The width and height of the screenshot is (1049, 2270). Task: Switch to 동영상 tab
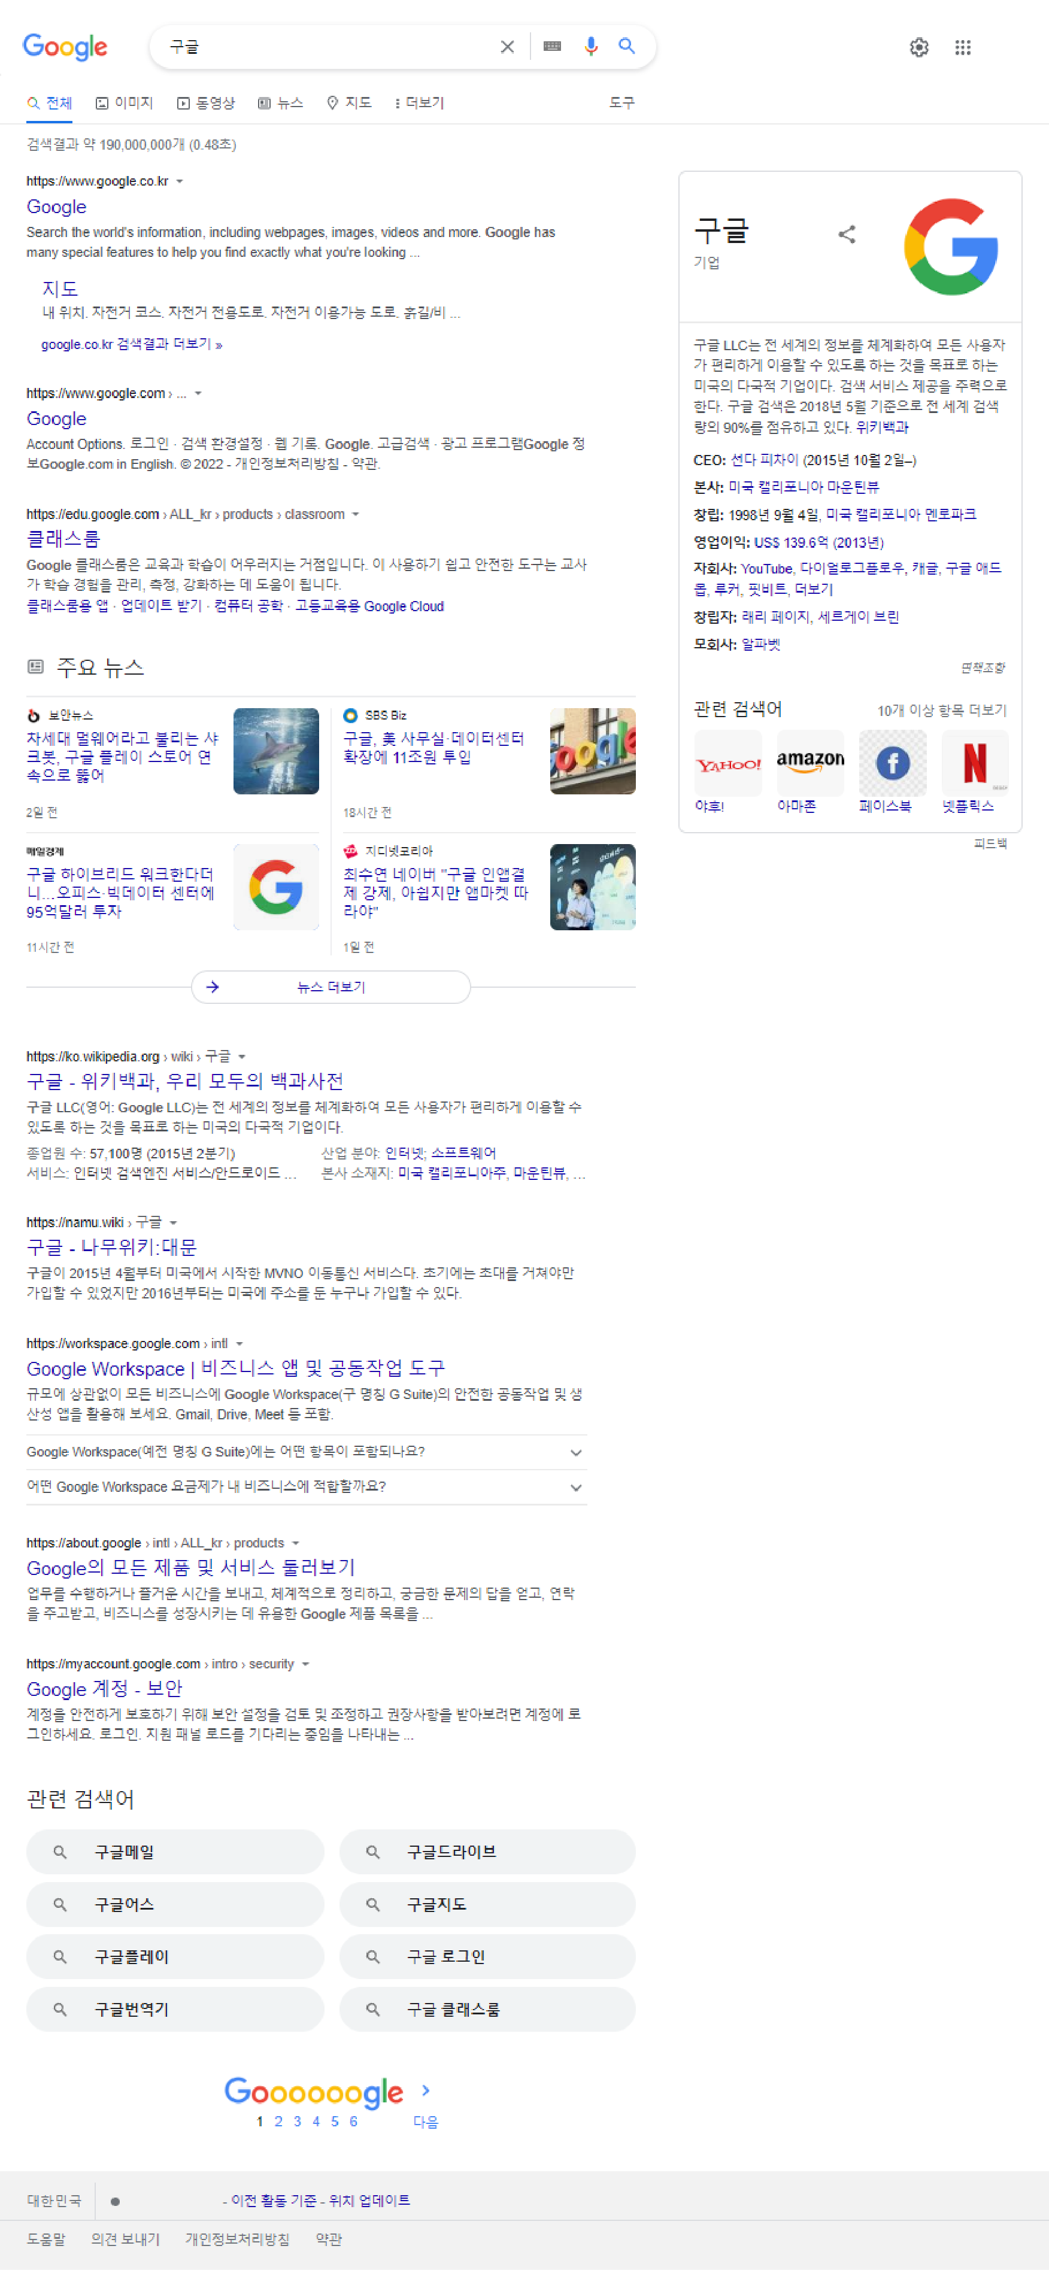pos(207,103)
